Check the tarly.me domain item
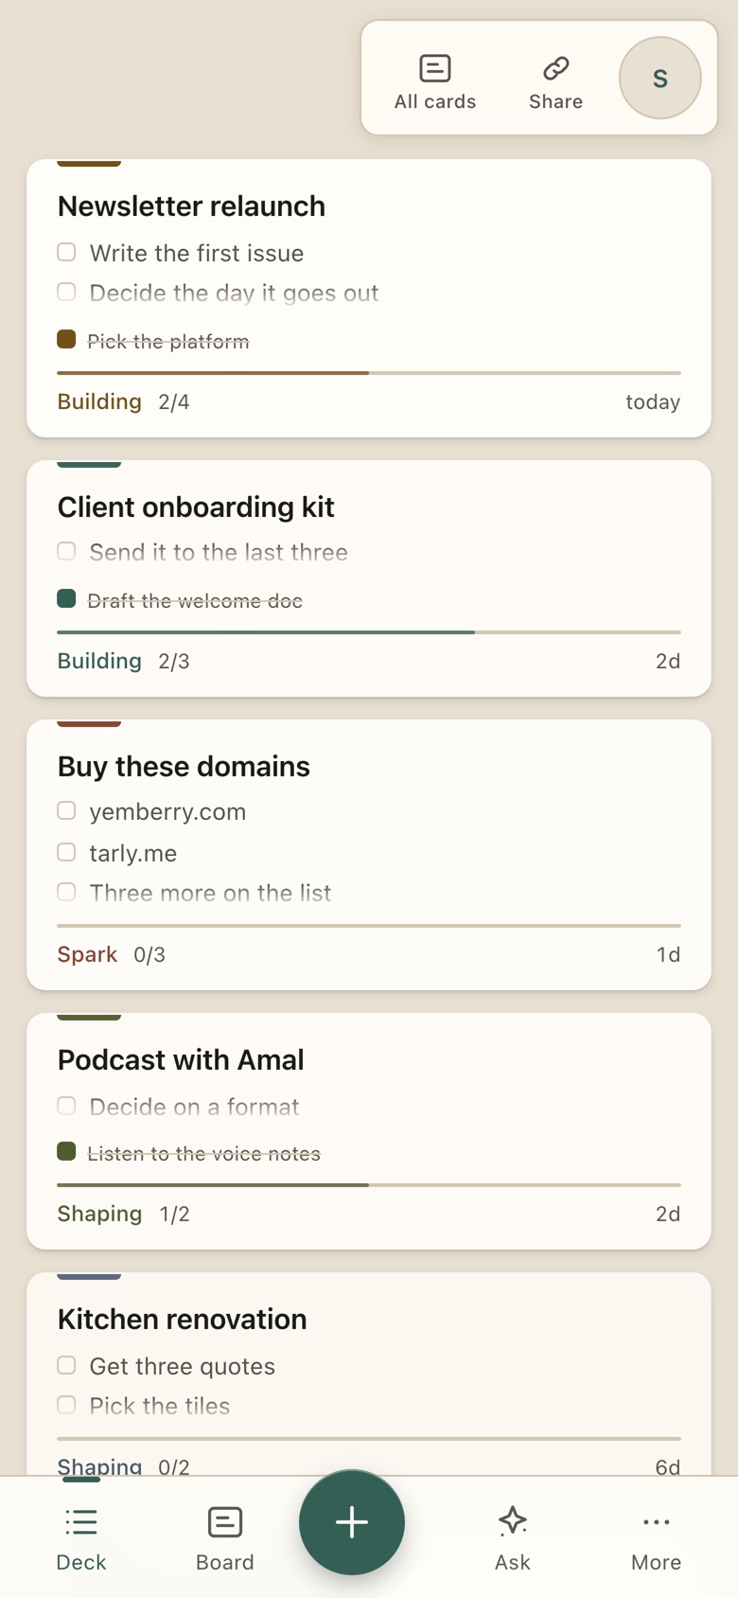This screenshot has width=738, height=1598. coord(66,852)
